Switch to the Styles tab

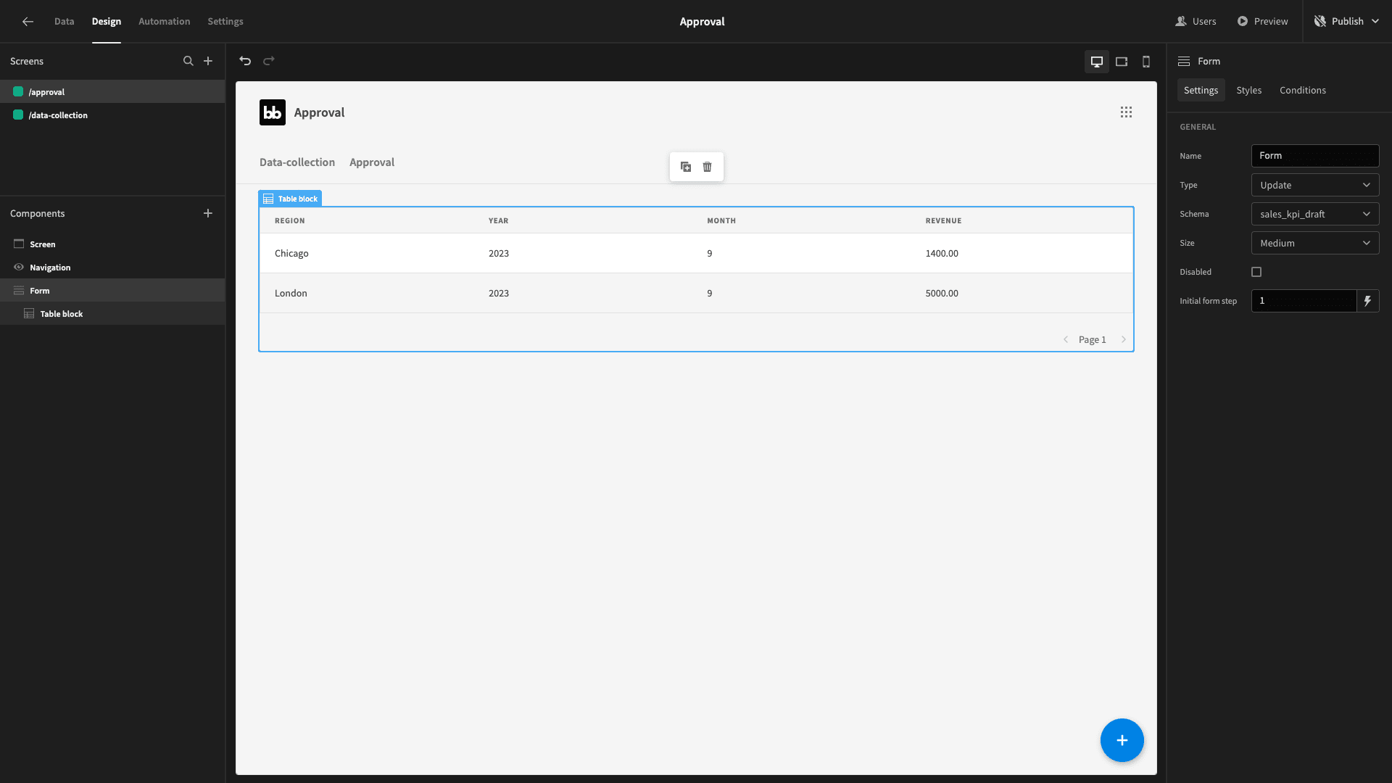1248,90
